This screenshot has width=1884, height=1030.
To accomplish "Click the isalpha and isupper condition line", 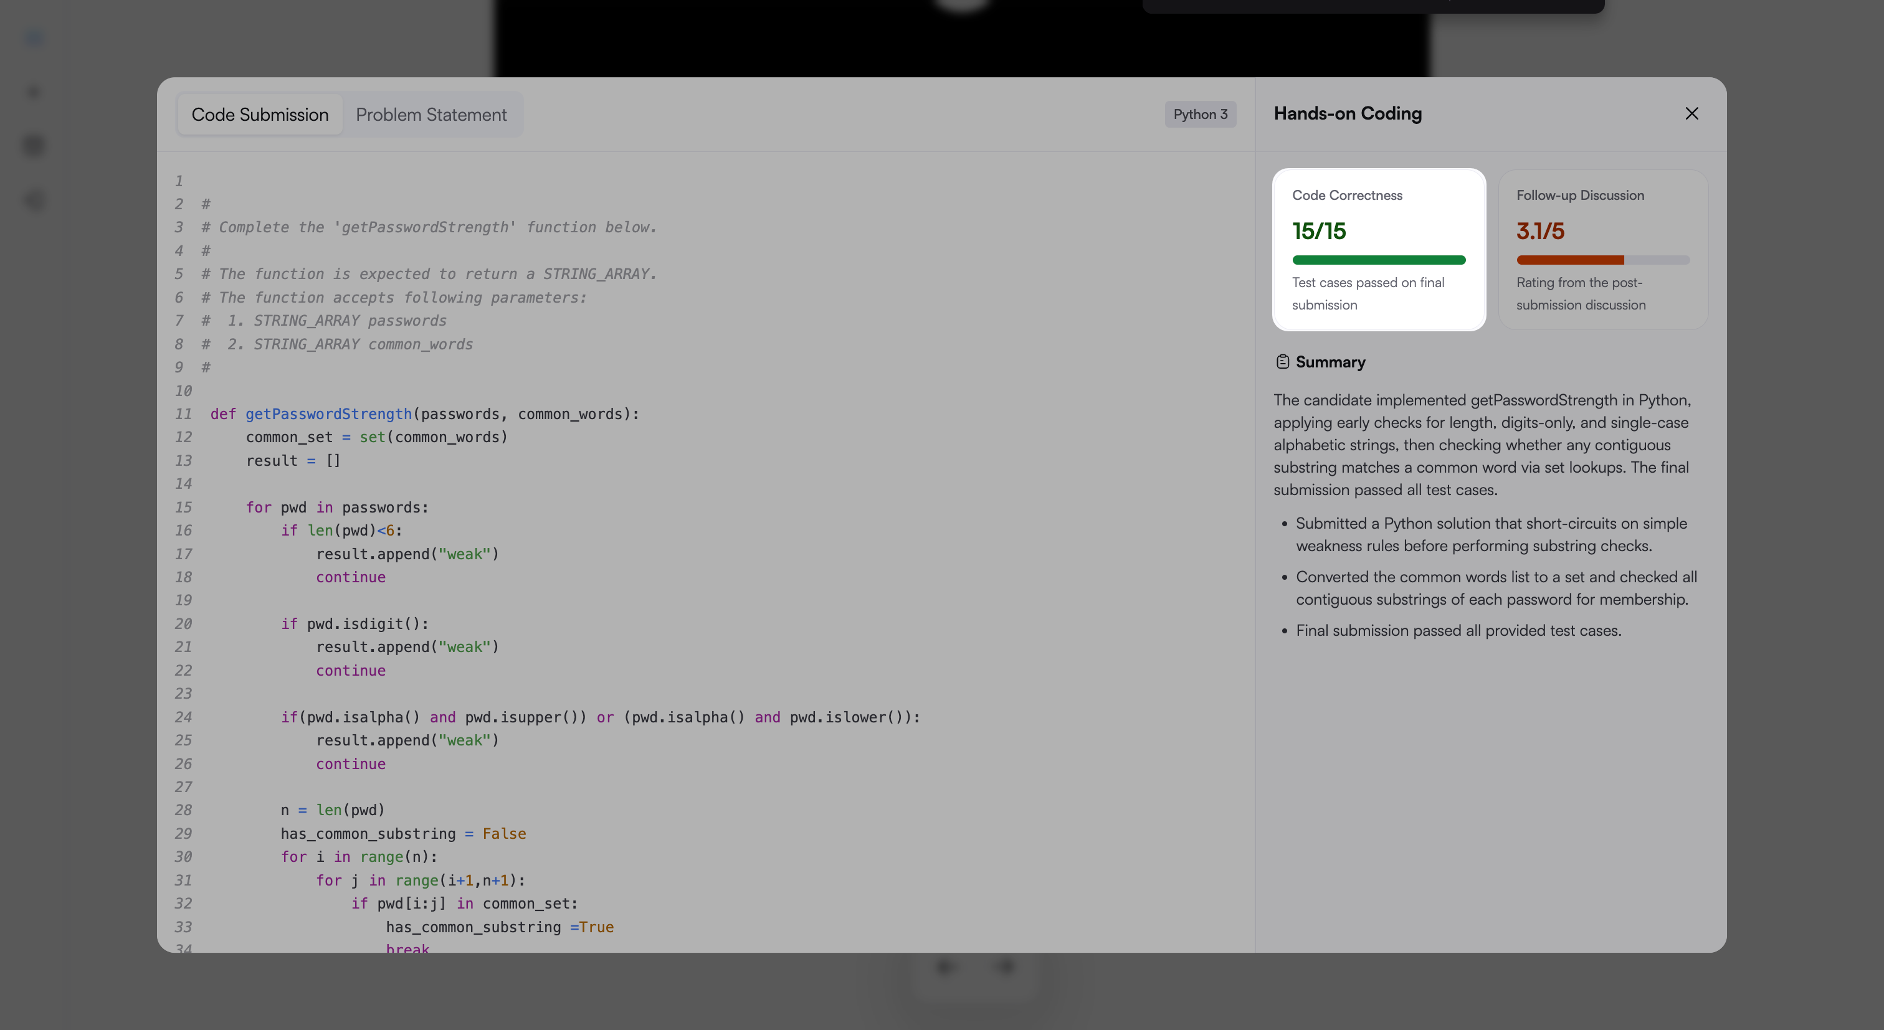I will (601, 717).
